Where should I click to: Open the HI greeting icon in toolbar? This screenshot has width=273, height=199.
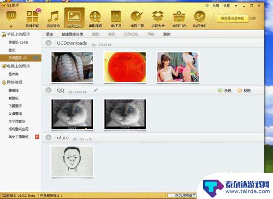[11, 16]
